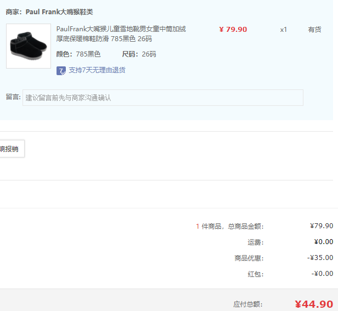
Task: Open the black snow boot product thumbnail
Action: click(x=29, y=46)
